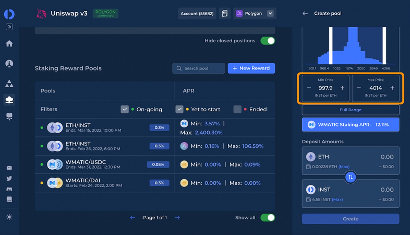Toggle Hide closed positions switch
The height and width of the screenshot is (235, 410).
[x=268, y=41]
